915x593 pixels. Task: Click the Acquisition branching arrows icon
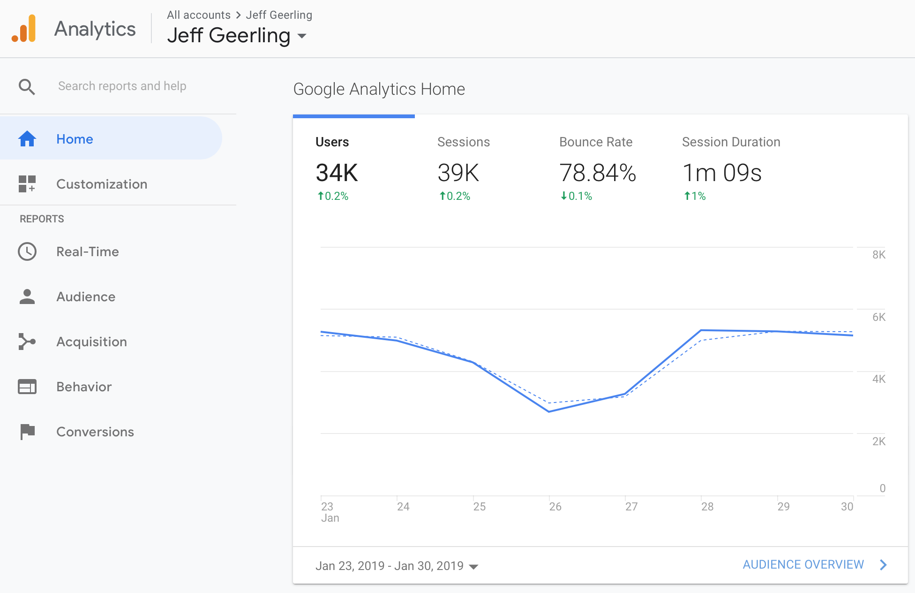(27, 342)
